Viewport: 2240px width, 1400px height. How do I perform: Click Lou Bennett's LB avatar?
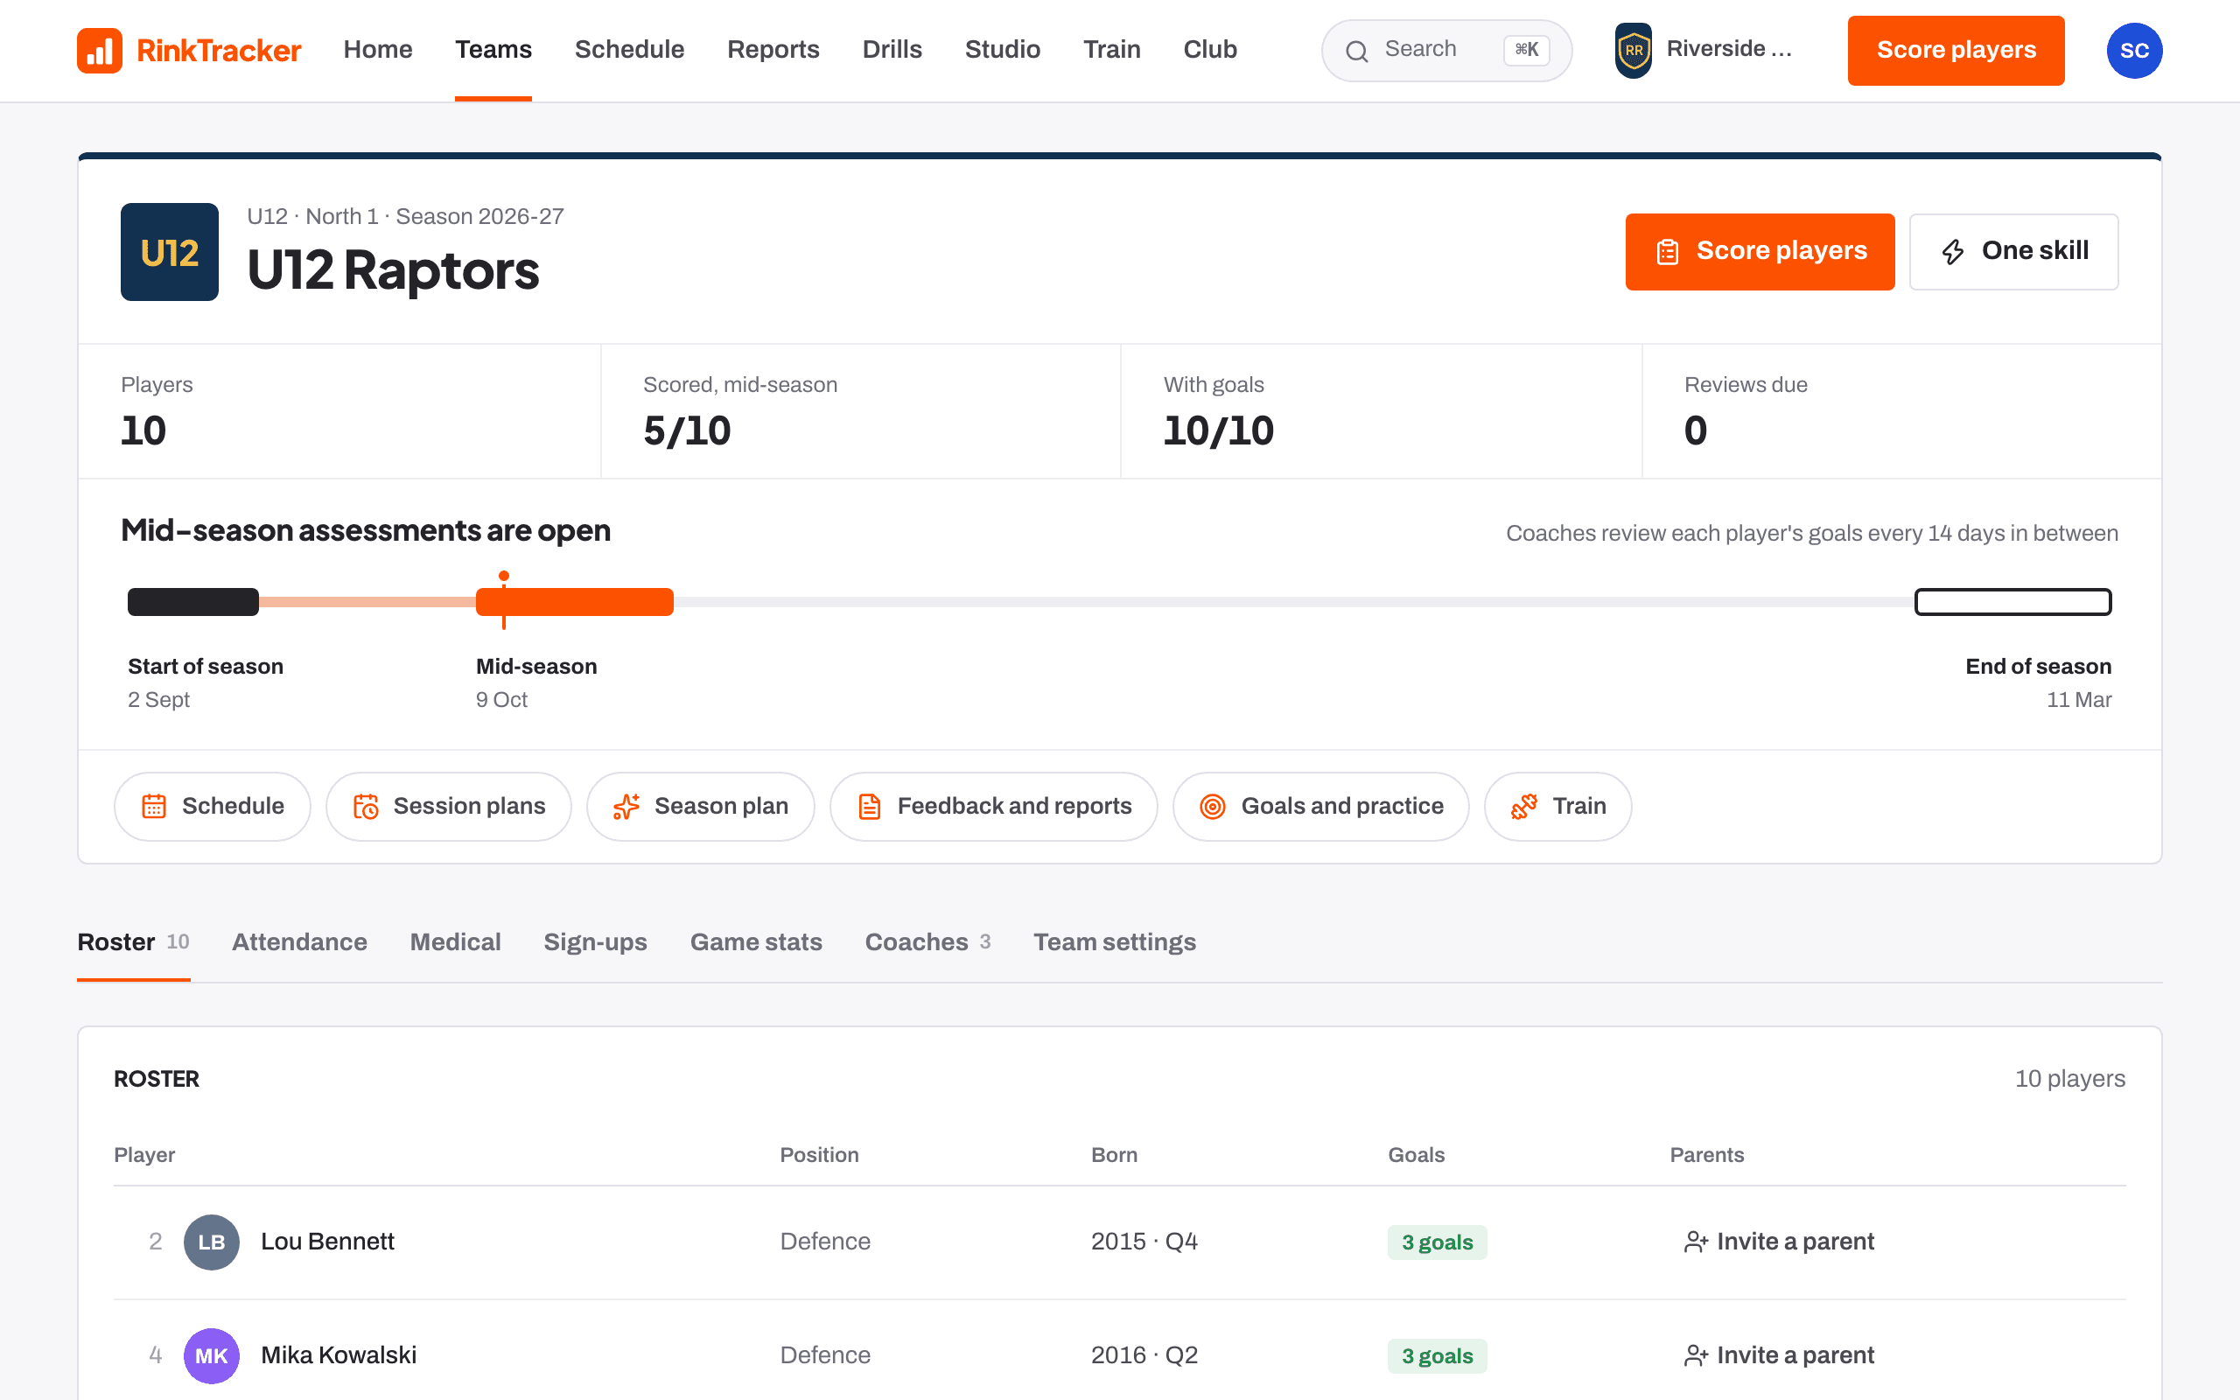tap(211, 1242)
